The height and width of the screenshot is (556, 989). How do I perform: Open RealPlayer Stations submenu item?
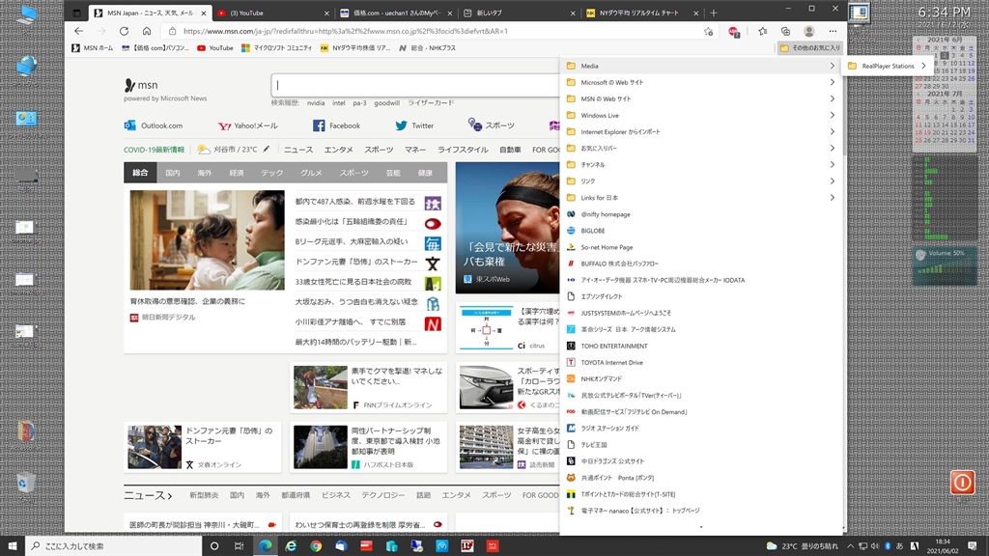click(887, 67)
